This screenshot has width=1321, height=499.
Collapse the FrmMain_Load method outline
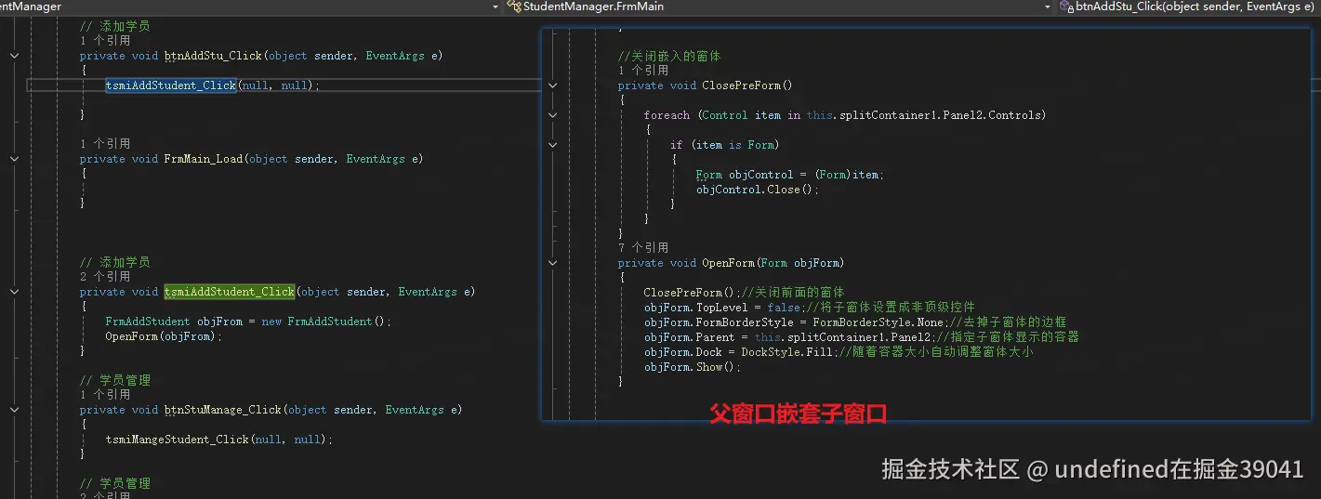pos(14,159)
